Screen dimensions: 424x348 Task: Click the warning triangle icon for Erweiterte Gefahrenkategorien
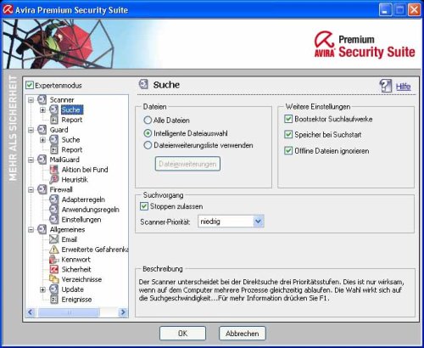pos(53,250)
